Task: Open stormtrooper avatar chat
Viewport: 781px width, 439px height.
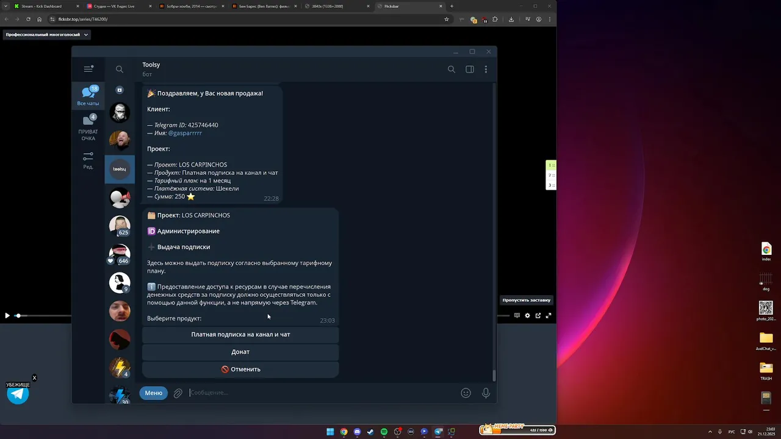Action: coord(120,112)
